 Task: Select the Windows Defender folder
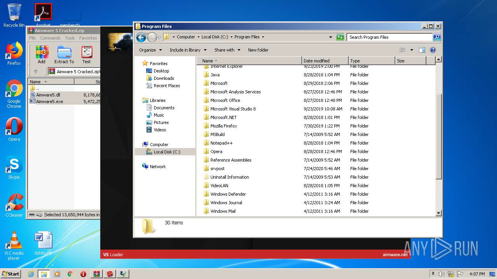[228, 194]
